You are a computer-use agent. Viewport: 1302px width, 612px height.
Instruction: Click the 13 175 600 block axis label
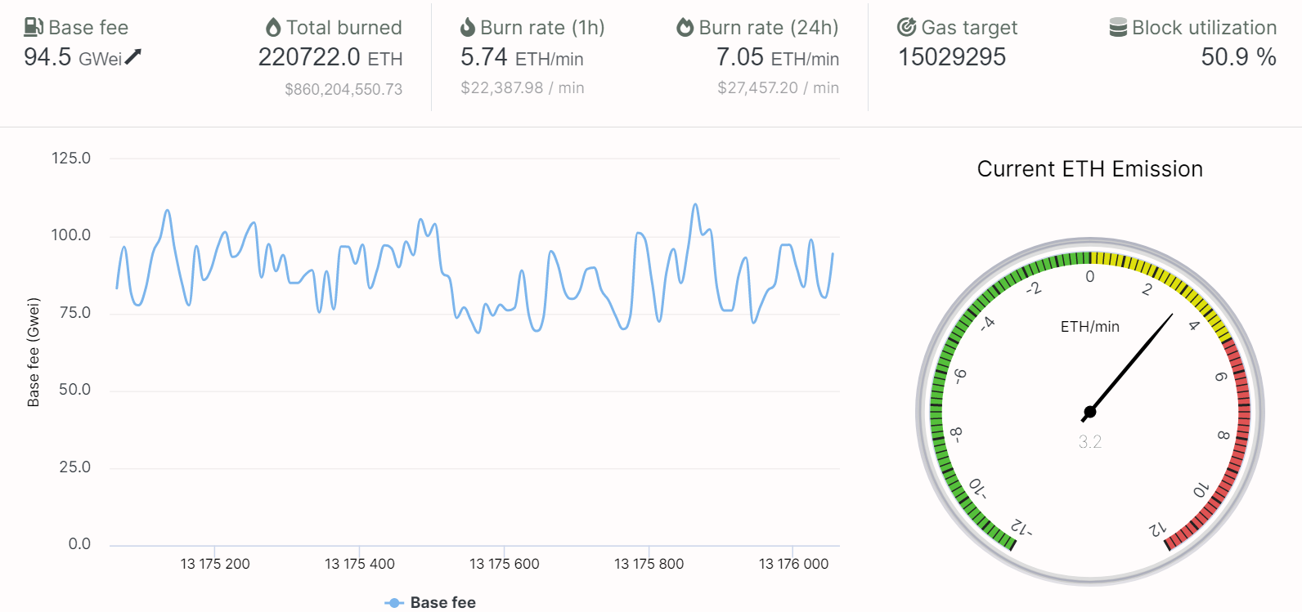[505, 564]
